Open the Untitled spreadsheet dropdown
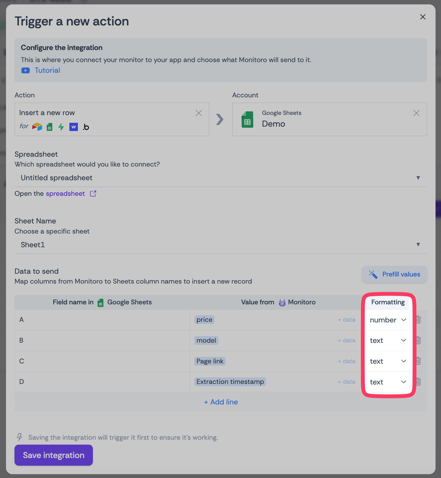The width and height of the screenshot is (441, 478). click(220, 178)
